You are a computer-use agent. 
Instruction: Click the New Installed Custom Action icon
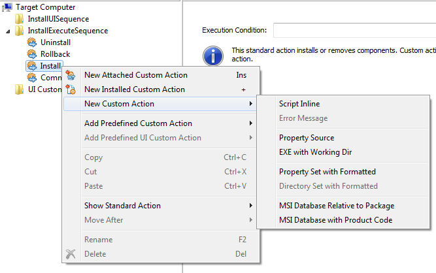click(71, 89)
